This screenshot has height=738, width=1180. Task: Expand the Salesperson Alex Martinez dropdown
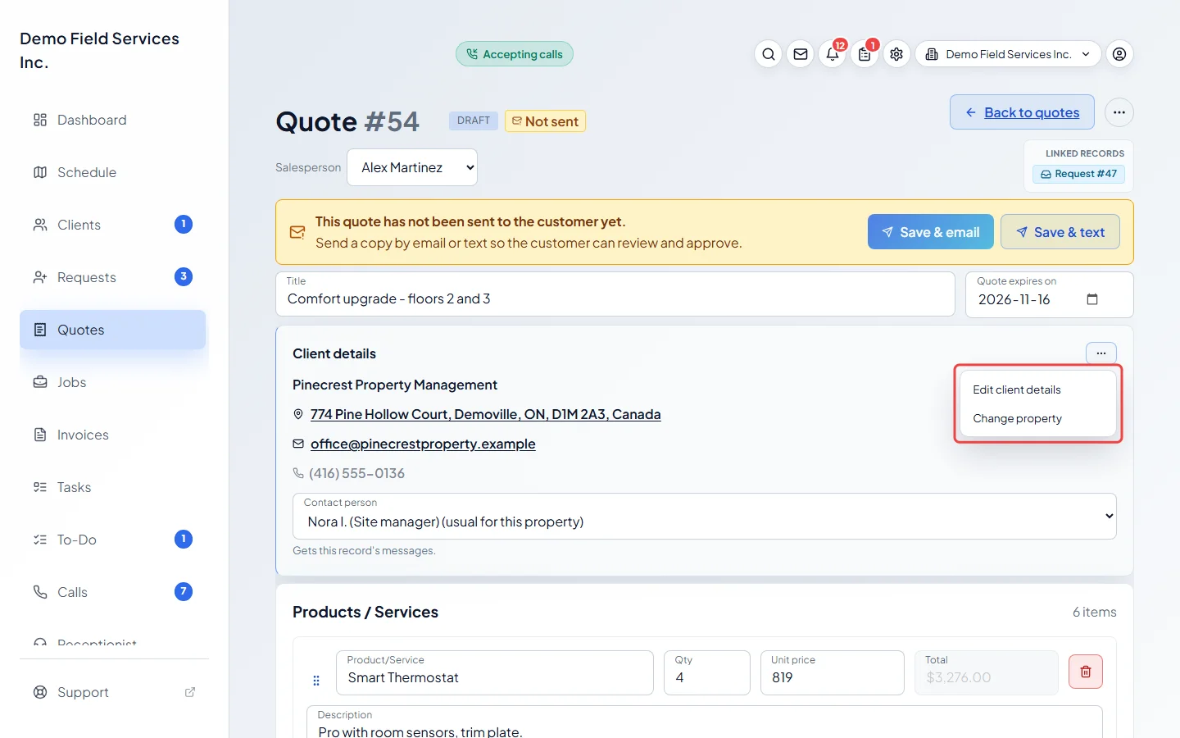[412, 167]
